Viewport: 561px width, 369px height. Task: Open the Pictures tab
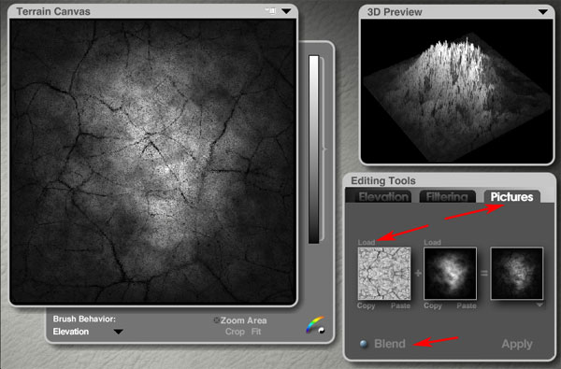511,197
